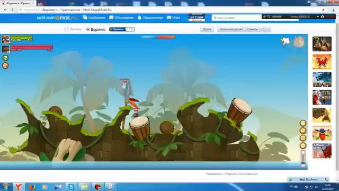Click the third round yellow camera button
Viewport: 339px width, 191px height.
click(x=303, y=138)
